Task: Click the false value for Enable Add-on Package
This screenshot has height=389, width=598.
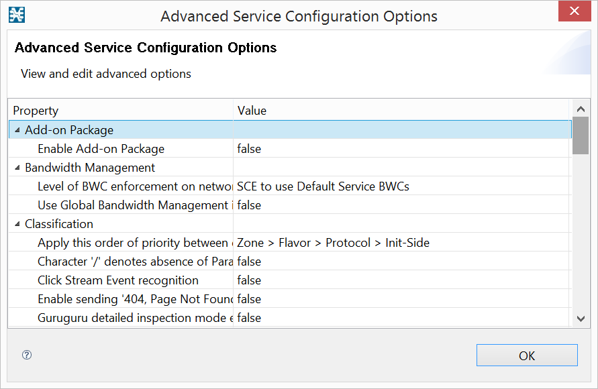Action: click(249, 149)
